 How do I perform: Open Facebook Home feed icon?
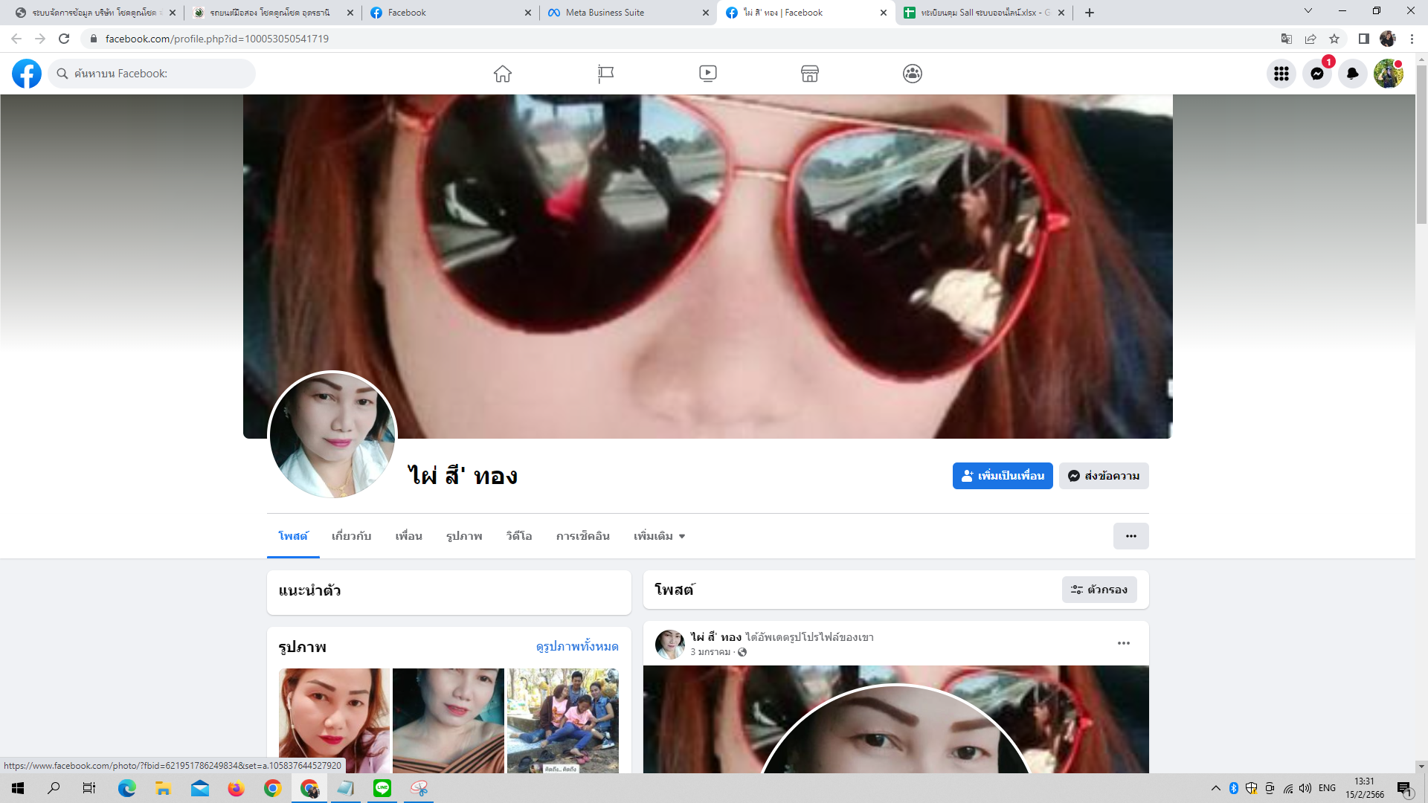503,74
